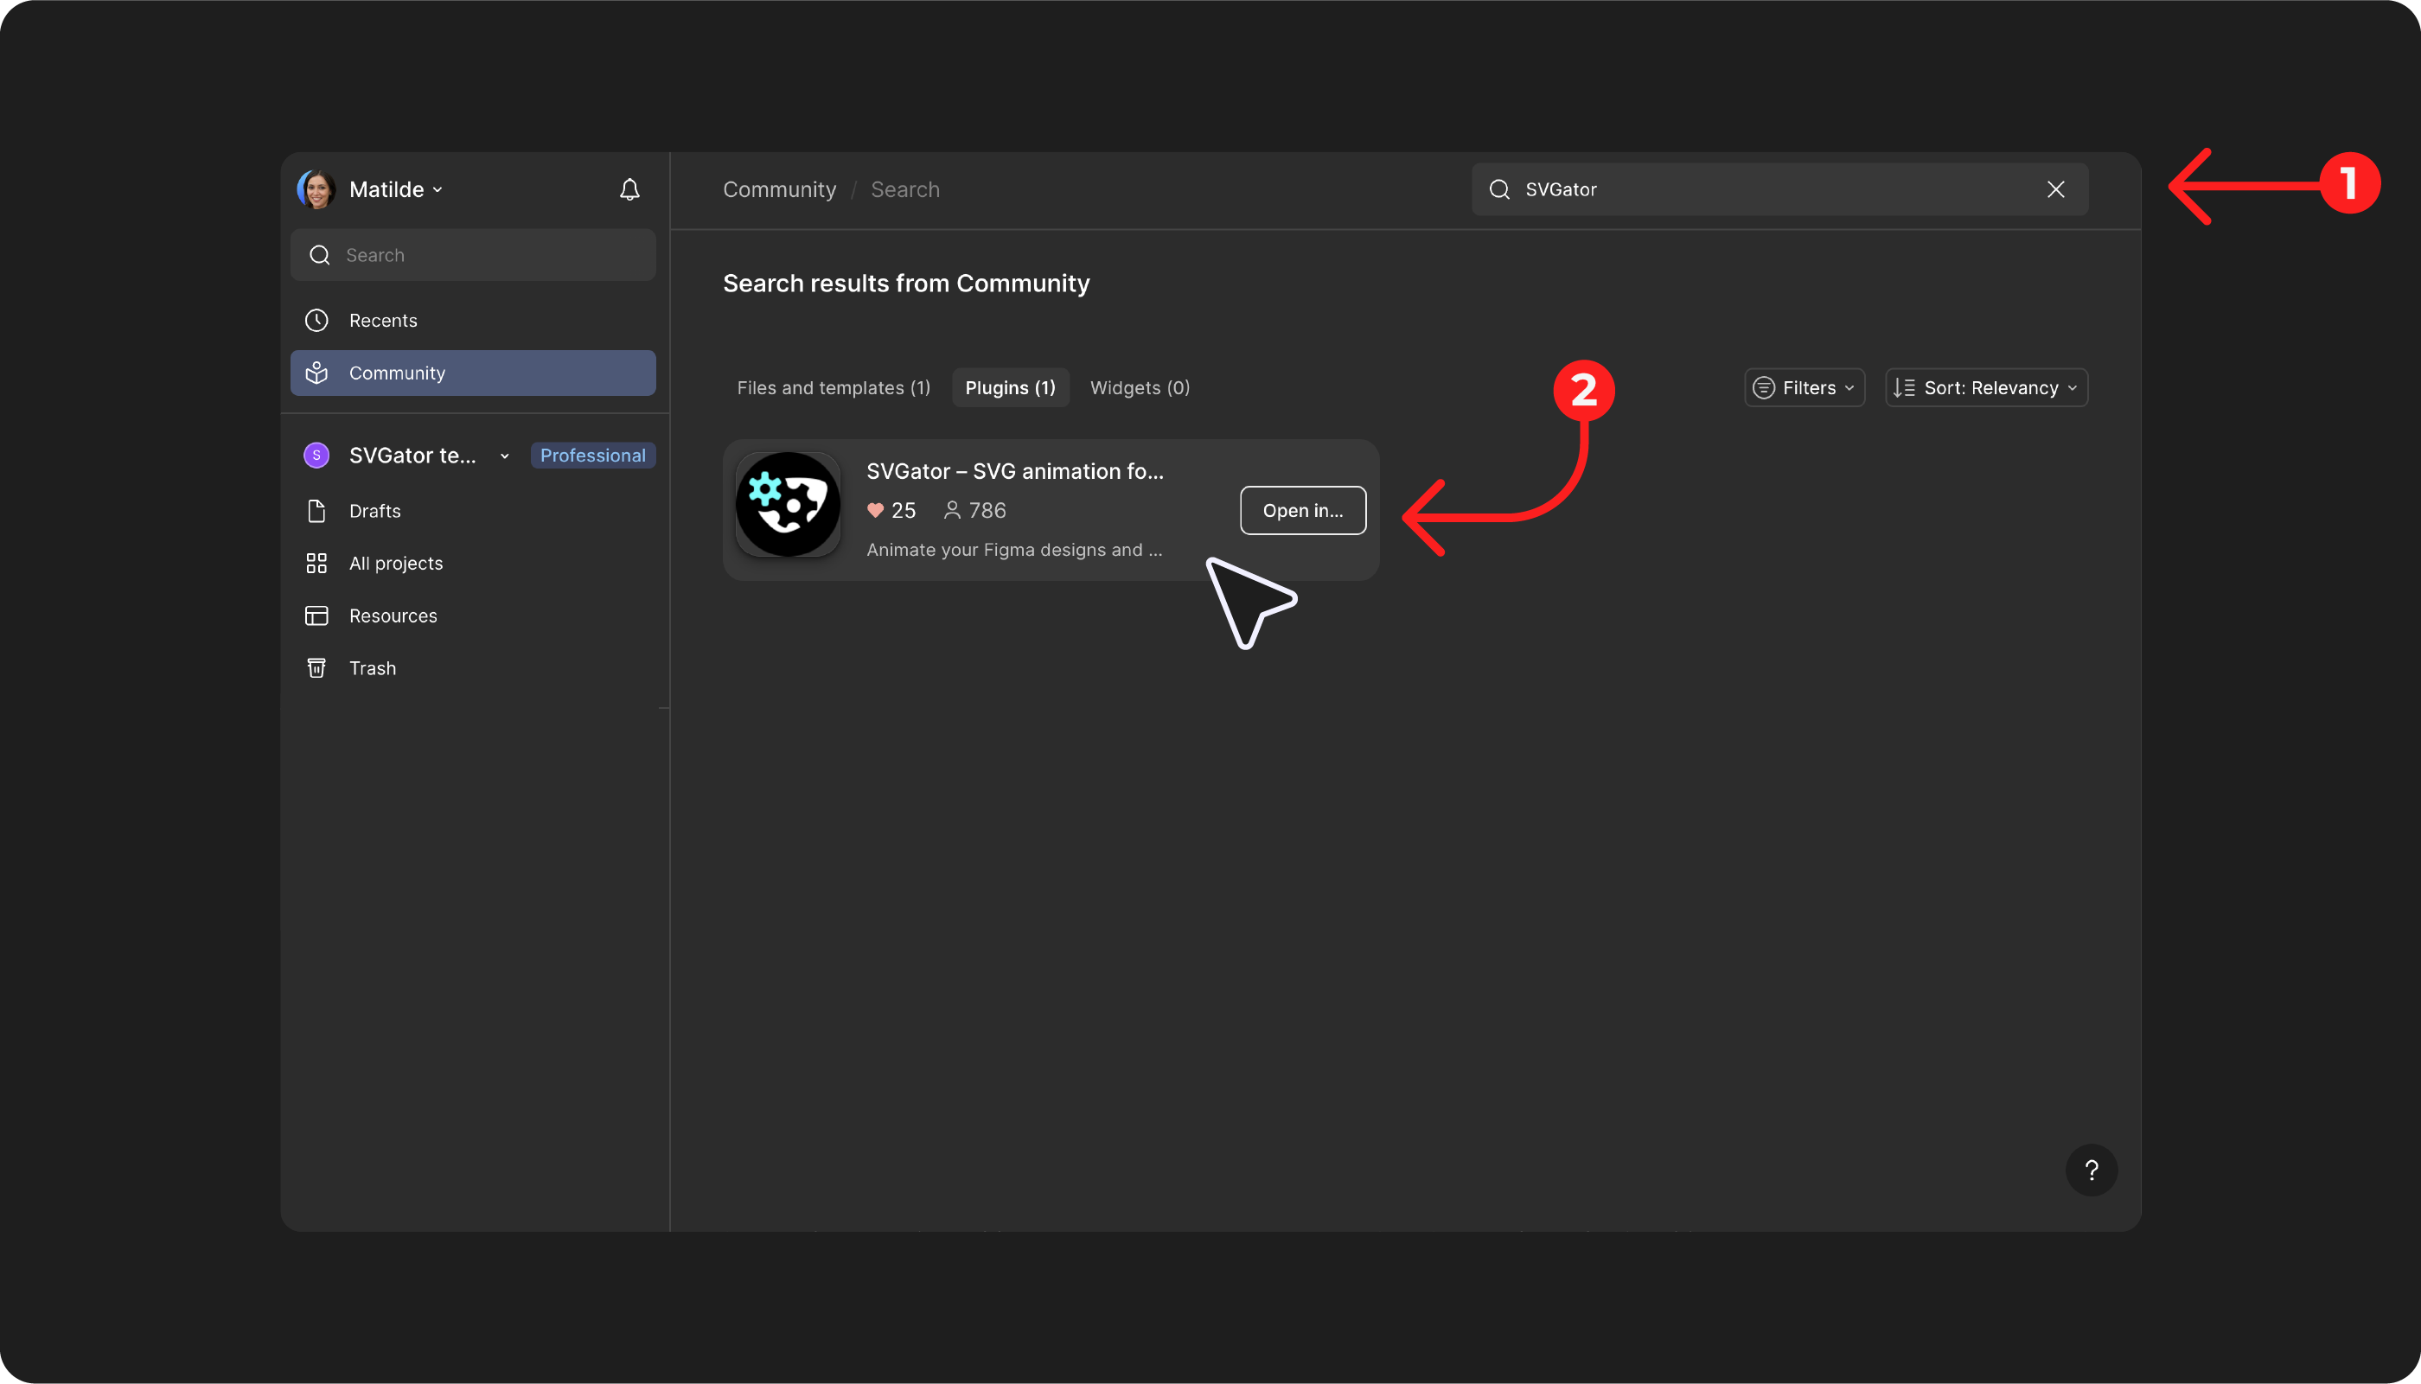Go to All projects
Image resolution: width=2421 pixels, height=1384 pixels.
[x=395, y=563]
